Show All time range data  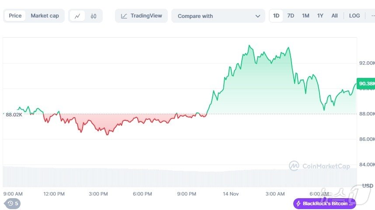point(334,16)
